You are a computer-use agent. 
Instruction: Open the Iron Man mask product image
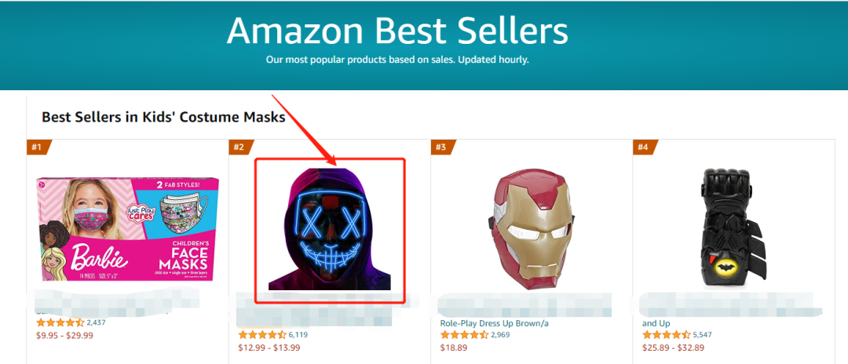coord(532,227)
